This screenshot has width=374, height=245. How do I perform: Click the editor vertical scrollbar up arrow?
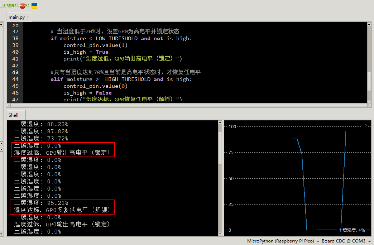pyautogui.click(x=369, y=25)
